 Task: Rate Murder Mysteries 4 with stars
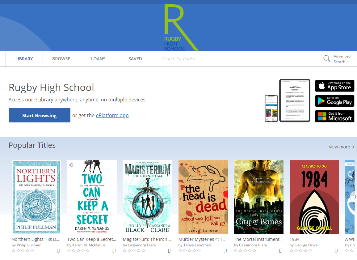coord(189,251)
